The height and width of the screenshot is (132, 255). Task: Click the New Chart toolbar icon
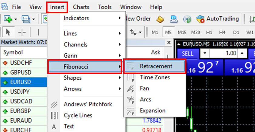point(8,19)
